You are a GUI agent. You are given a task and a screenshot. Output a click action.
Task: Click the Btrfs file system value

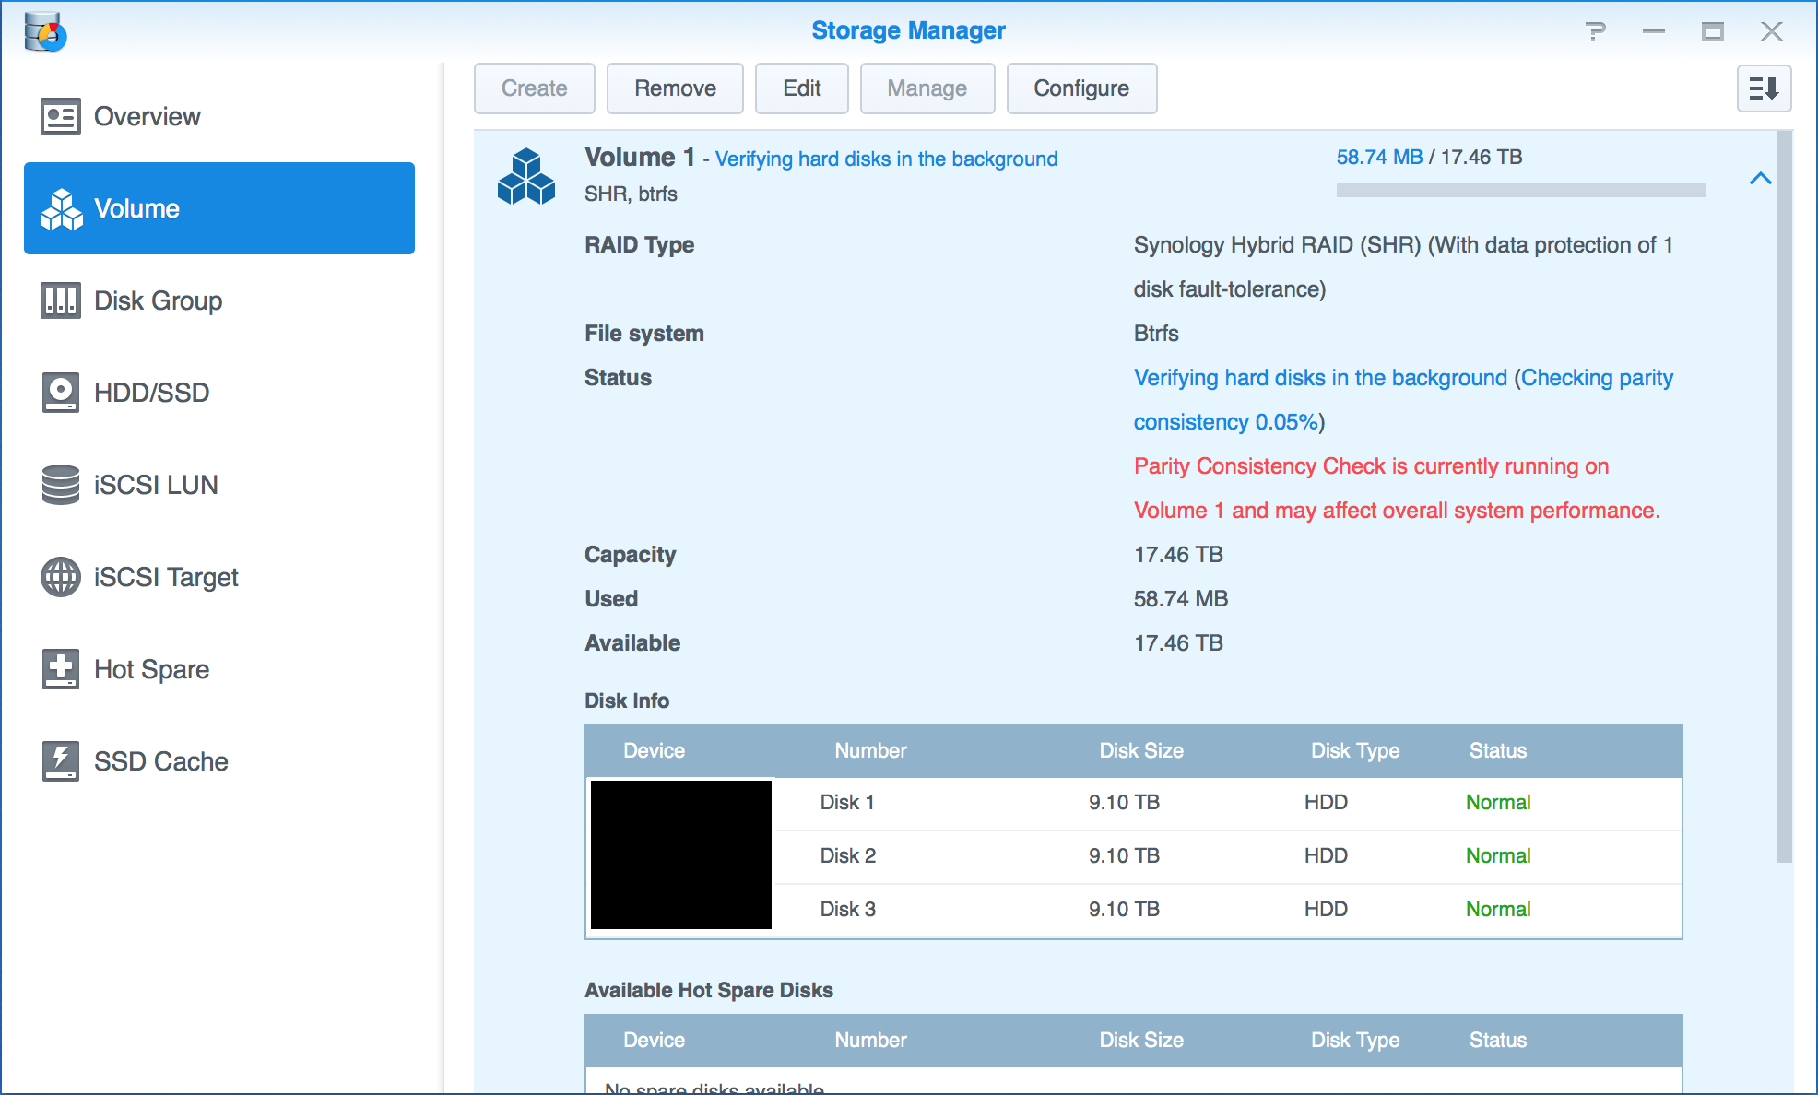click(1156, 334)
